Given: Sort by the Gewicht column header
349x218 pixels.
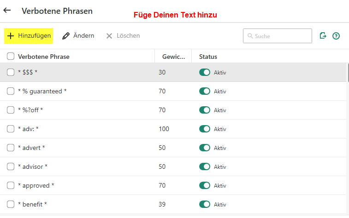Looking at the screenshot, I should (x=173, y=57).
